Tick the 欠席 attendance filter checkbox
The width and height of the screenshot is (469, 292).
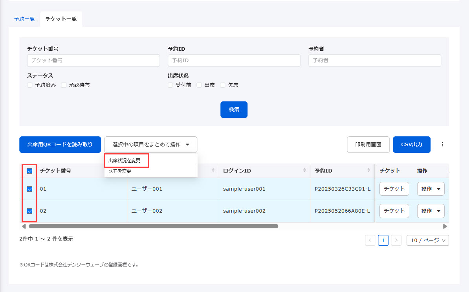[x=223, y=85]
